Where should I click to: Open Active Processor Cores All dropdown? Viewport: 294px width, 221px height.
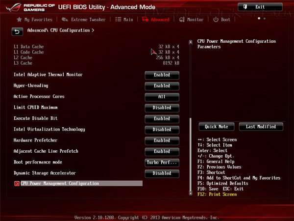coord(162,97)
